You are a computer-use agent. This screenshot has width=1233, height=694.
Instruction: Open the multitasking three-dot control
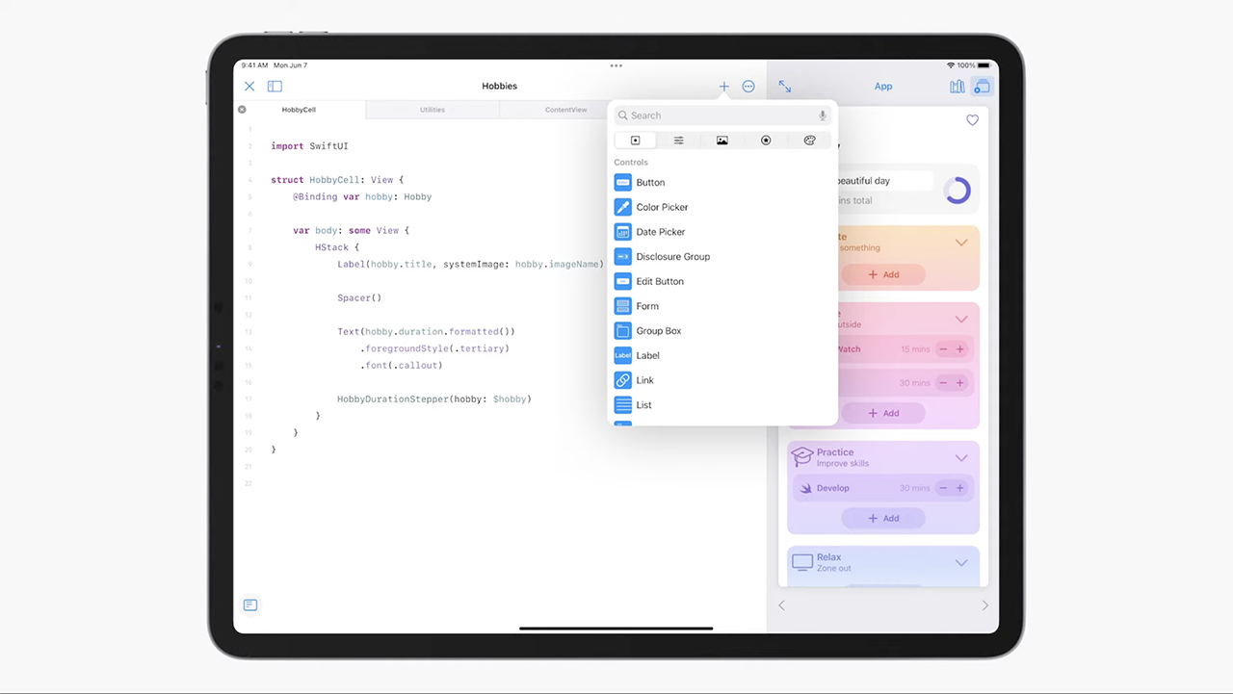616,65
